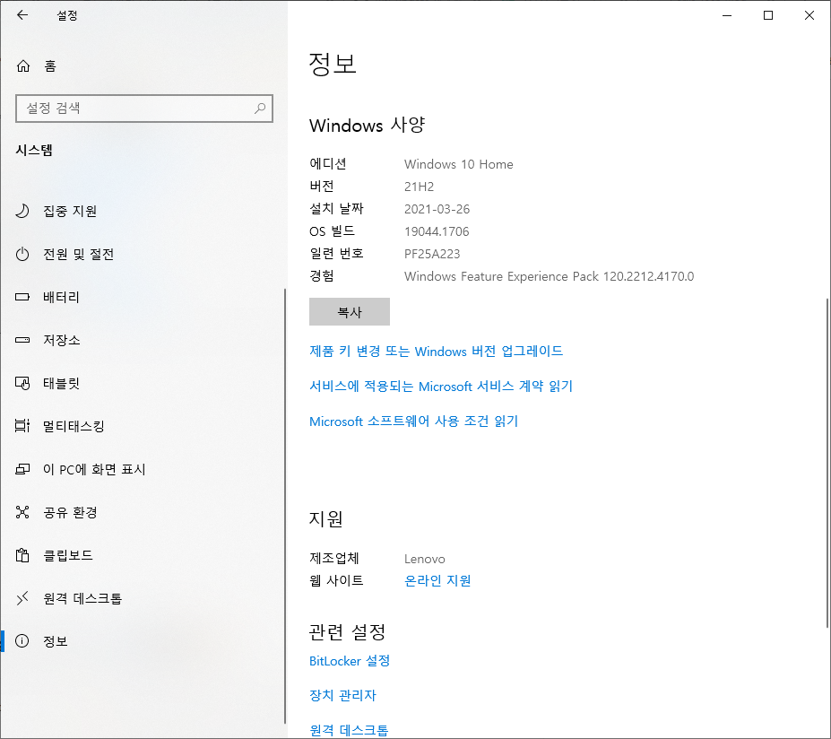Click the 정보 info circle icon
The height and width of the screenshot is (739, 831).
click(x=22, y=641)
